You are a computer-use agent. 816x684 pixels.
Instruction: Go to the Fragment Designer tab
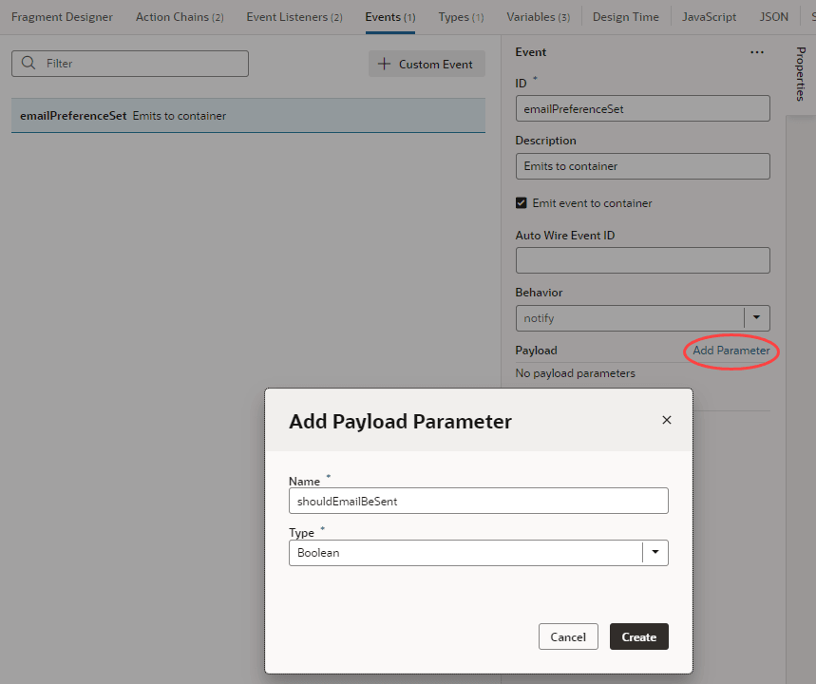(61, 16)
